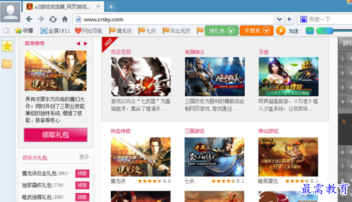Open the home page icon

65,19
